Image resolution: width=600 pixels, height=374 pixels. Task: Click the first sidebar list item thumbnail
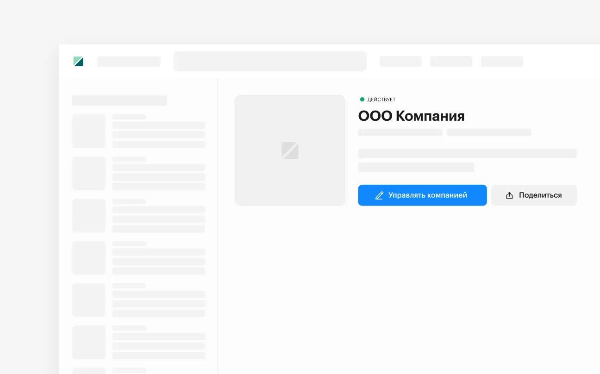click(x=89, y=131)
